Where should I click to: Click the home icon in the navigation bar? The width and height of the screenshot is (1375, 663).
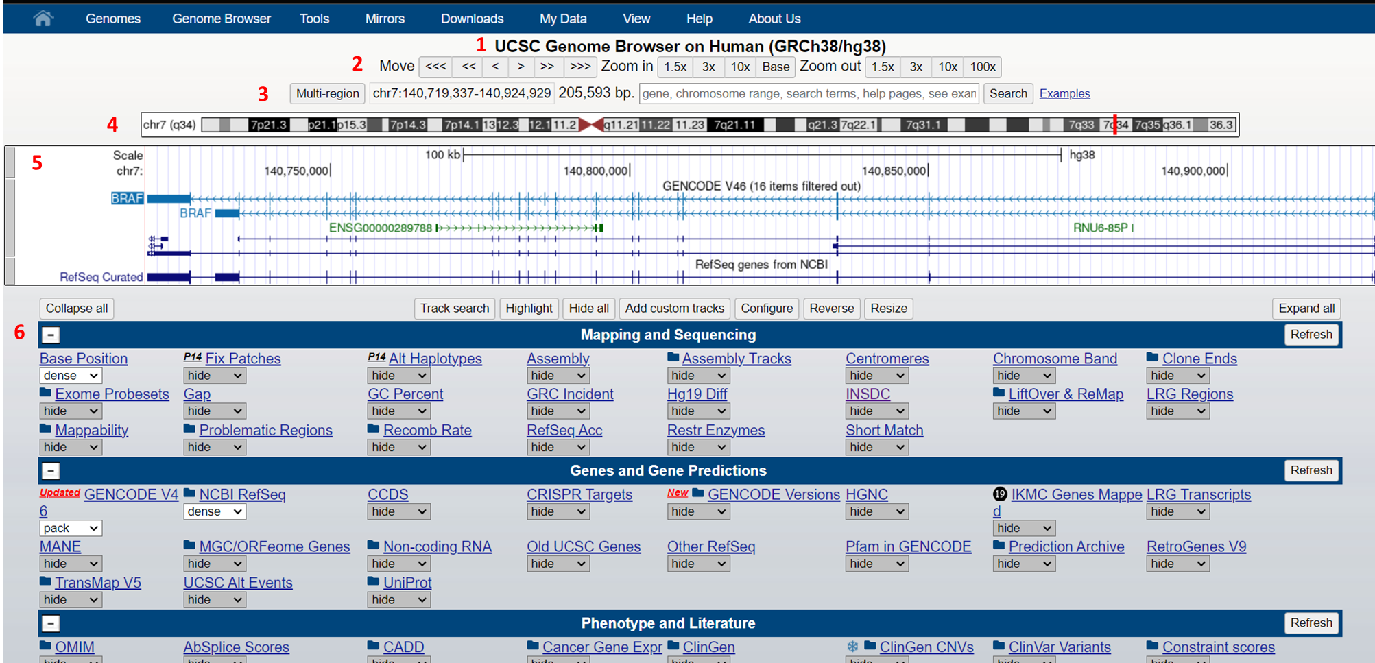[43, 19]
